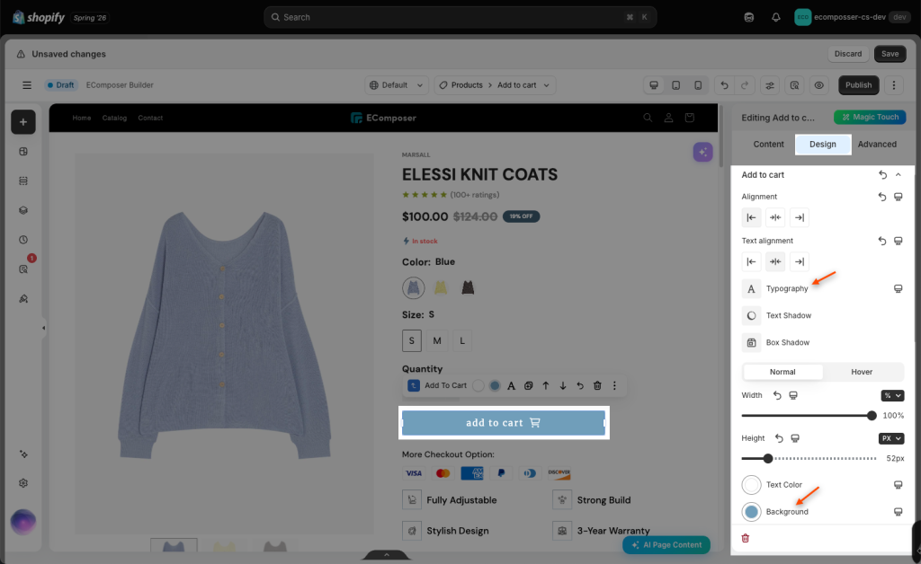Set text alignment to center
The image size is (921, 564).
775,261
